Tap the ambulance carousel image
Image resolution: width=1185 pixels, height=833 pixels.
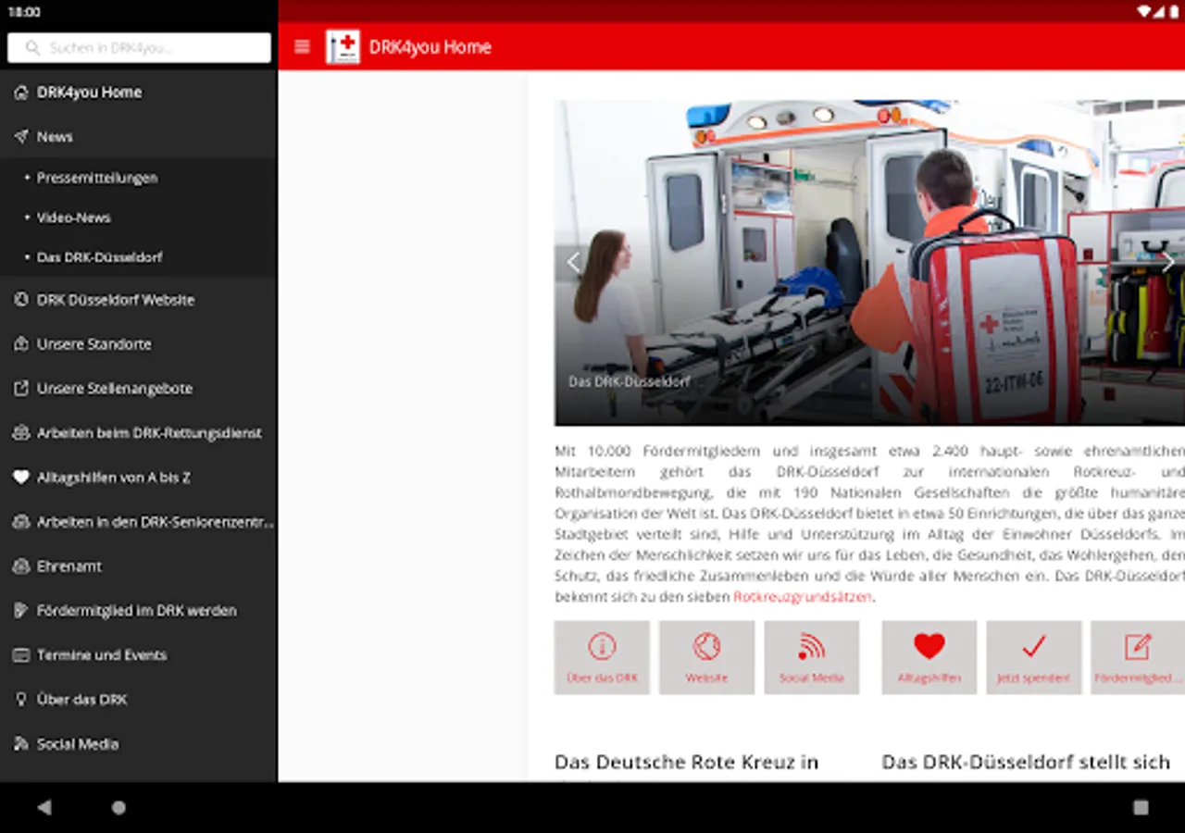point(869,263)
